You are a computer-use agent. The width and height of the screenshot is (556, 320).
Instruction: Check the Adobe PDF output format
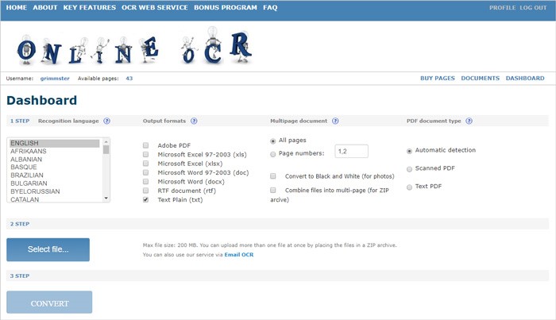pyautogui.click(x=145, y=145)
